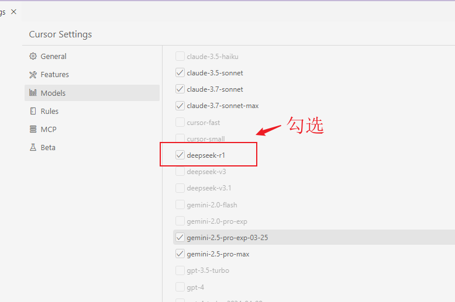
Task: Click the General gear icon
Action: click(x=33, y=56)
